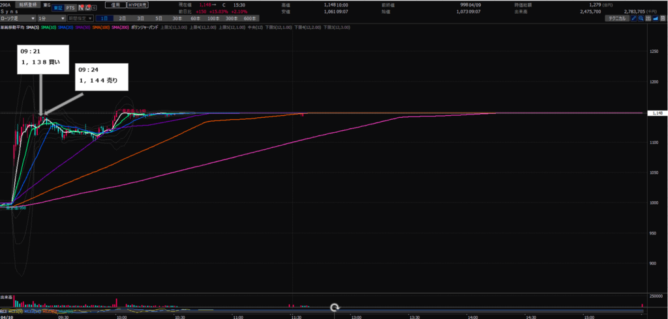
Task: Select the 2日 period tab
Action: [122, 19]
